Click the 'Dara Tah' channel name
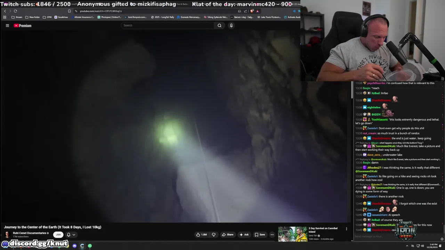 pos(313,236)
